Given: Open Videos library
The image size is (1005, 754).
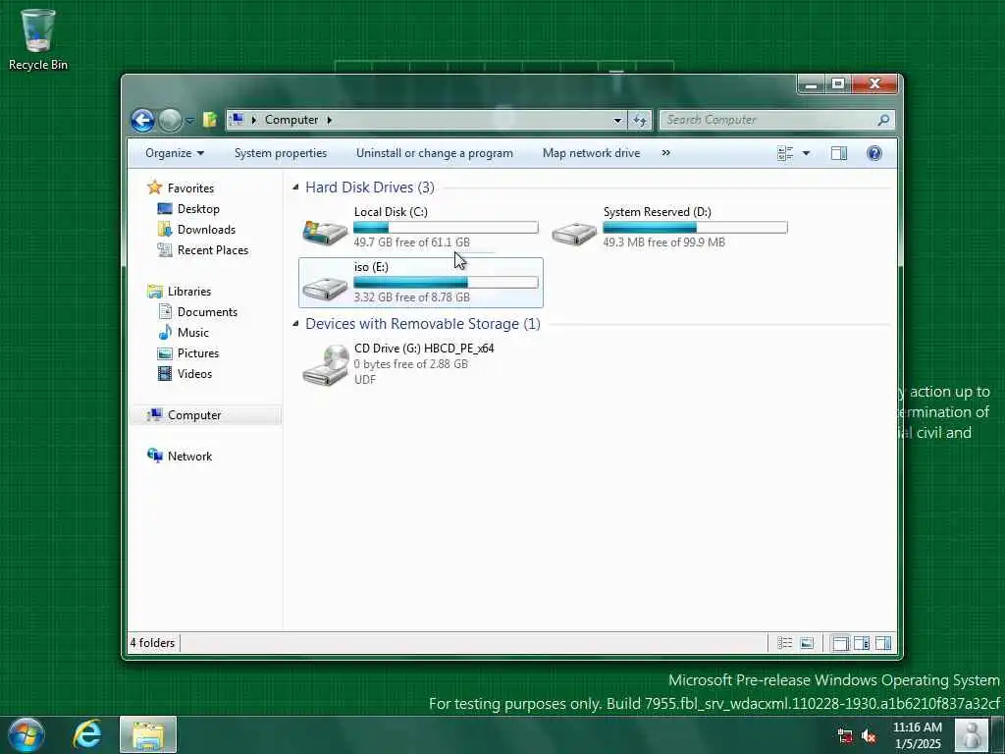Looking at the screenshot, I should pos(194,374).
